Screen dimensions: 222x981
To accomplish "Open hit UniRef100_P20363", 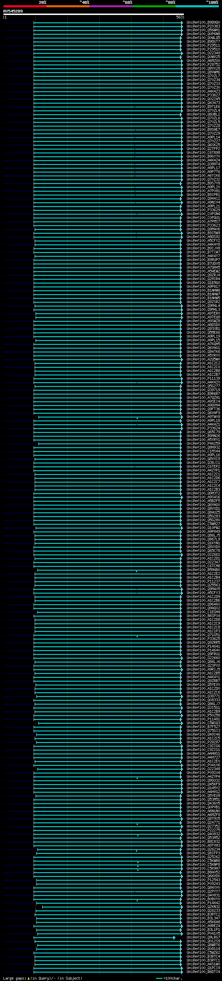I will (203, 26).
